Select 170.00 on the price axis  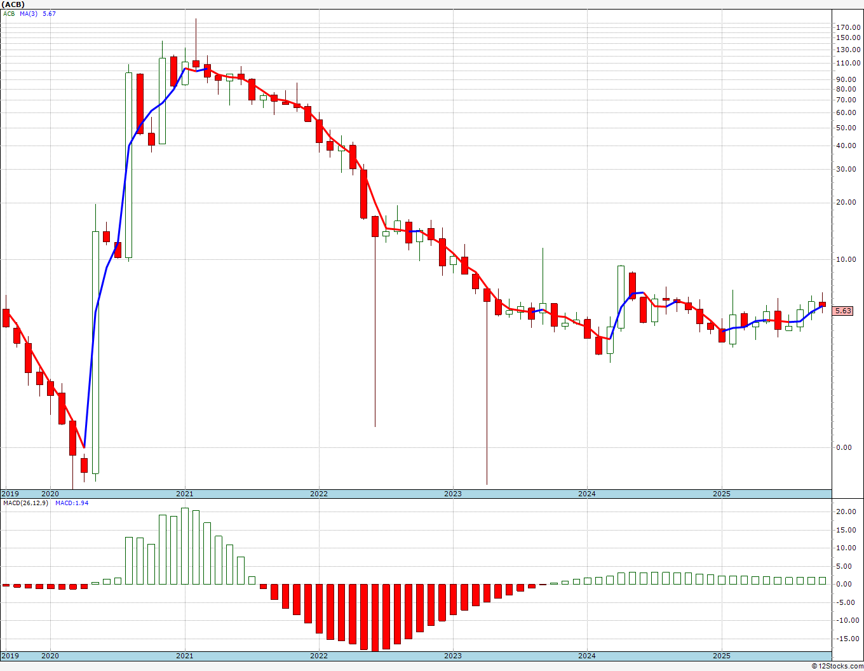(x=848, y=27)
